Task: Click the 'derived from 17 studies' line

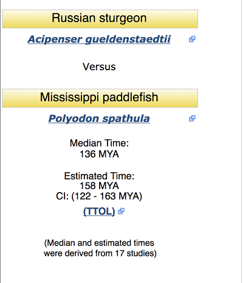Action: (x=100, y=253)
